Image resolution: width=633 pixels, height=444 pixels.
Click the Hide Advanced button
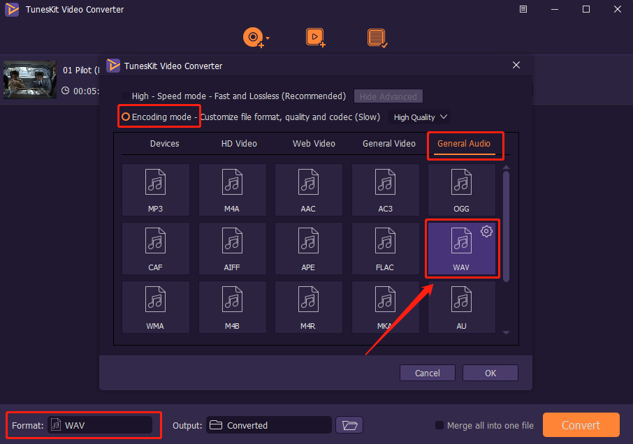coord(388,96)
